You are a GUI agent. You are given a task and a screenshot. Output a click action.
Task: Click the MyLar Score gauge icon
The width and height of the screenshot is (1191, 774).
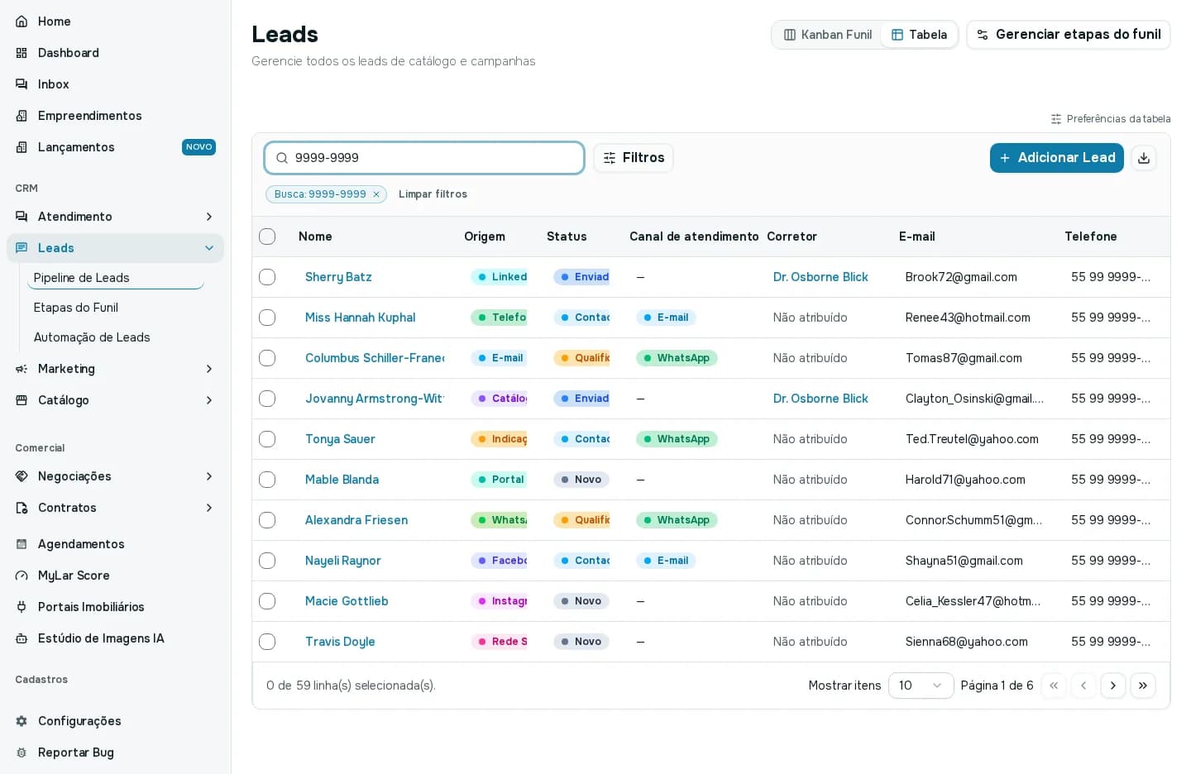coord(22,576)
